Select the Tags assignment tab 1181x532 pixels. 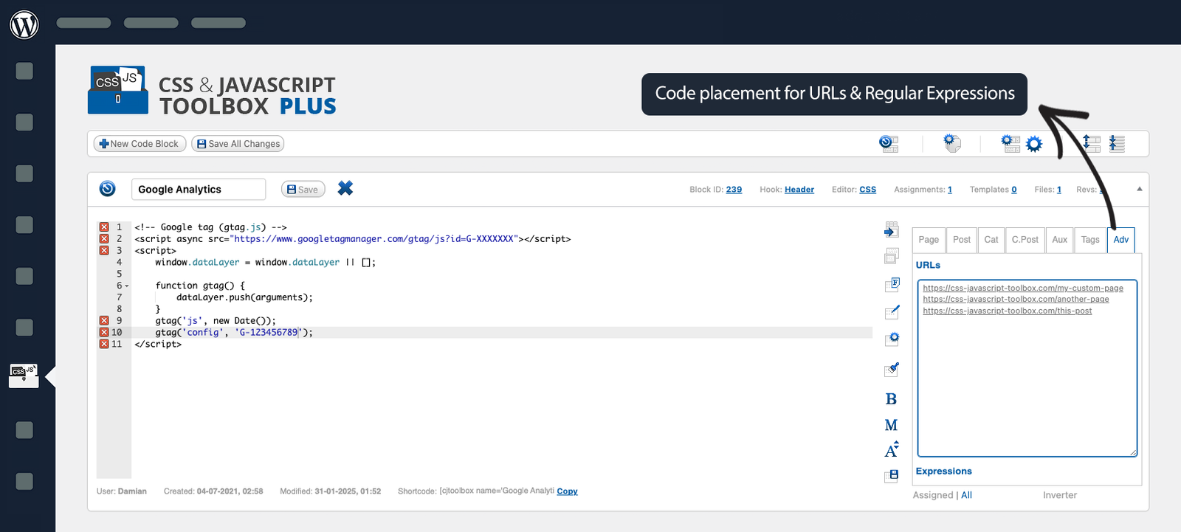[x=1090, y=240]
